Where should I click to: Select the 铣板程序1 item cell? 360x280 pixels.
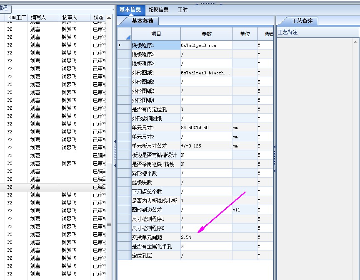click(156, 45)
